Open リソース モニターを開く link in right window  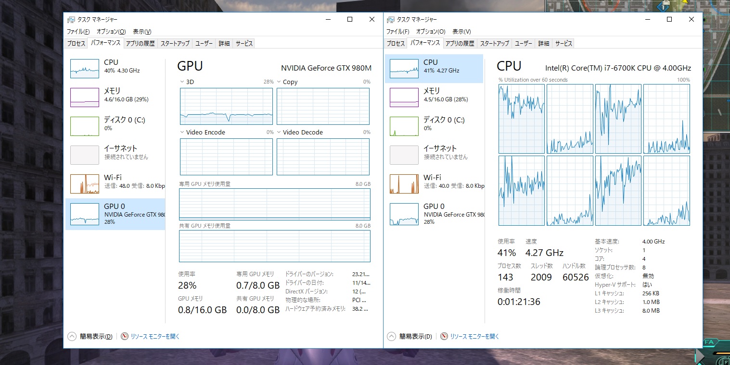point(474,337)
